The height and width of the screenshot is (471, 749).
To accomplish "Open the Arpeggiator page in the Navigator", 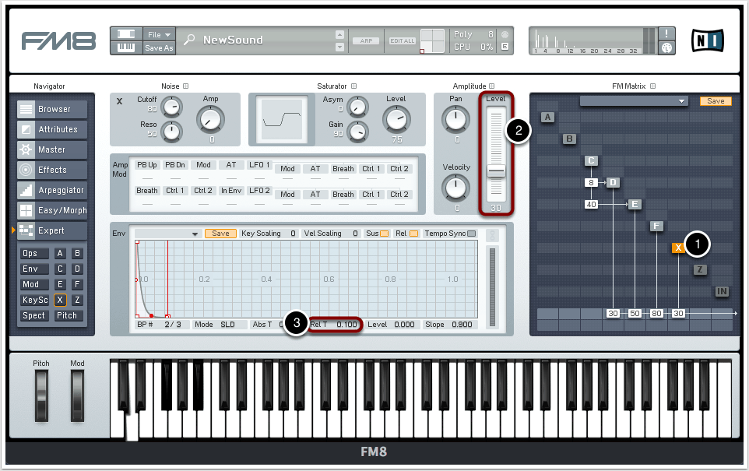I will click(x=53, y=191).
